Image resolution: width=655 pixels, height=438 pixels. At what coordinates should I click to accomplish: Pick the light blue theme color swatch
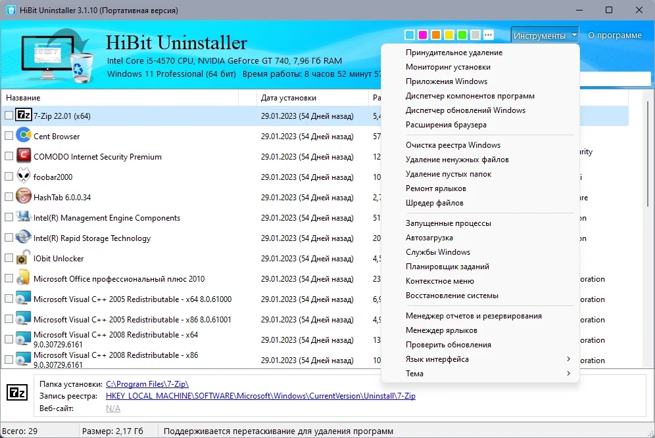(409, 35)
